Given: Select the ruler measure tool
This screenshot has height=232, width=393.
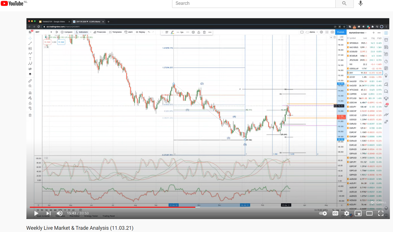Looking at the screenshot, I should click(30, 81).
